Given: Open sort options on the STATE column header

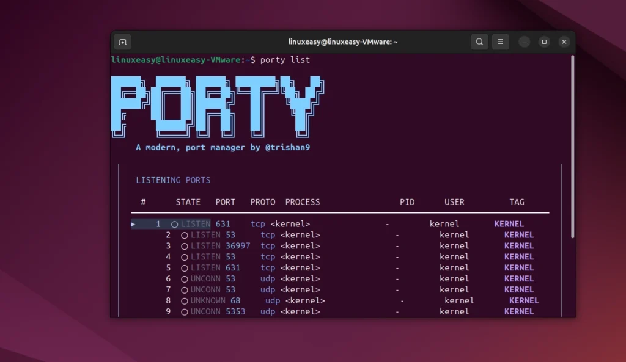Looking at the screenshot, I should click(188, 201).
